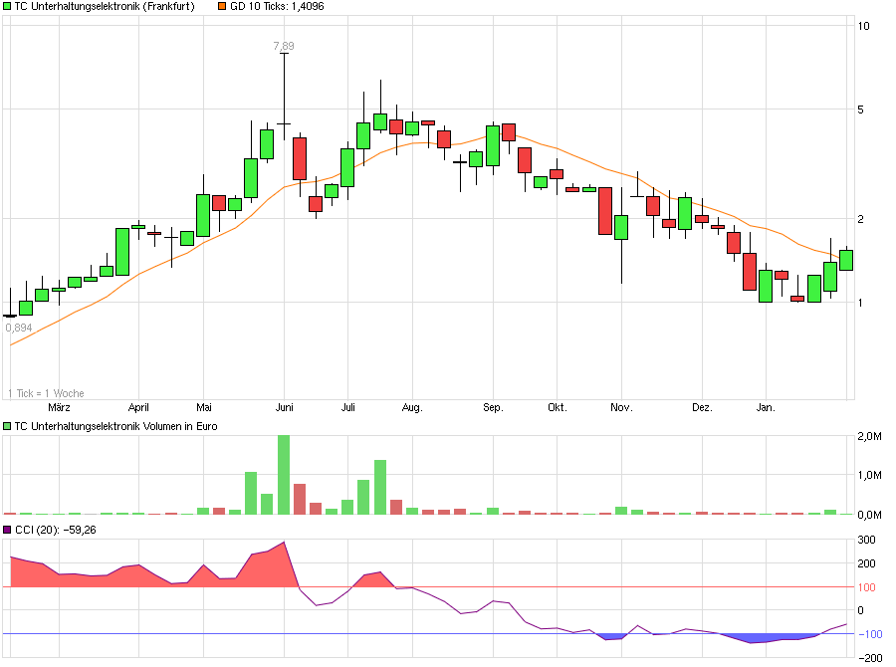The image size is (896, 667).
Task: Click the green TC Unterhaltungselektronik legend square
Action: coord(9,6)
